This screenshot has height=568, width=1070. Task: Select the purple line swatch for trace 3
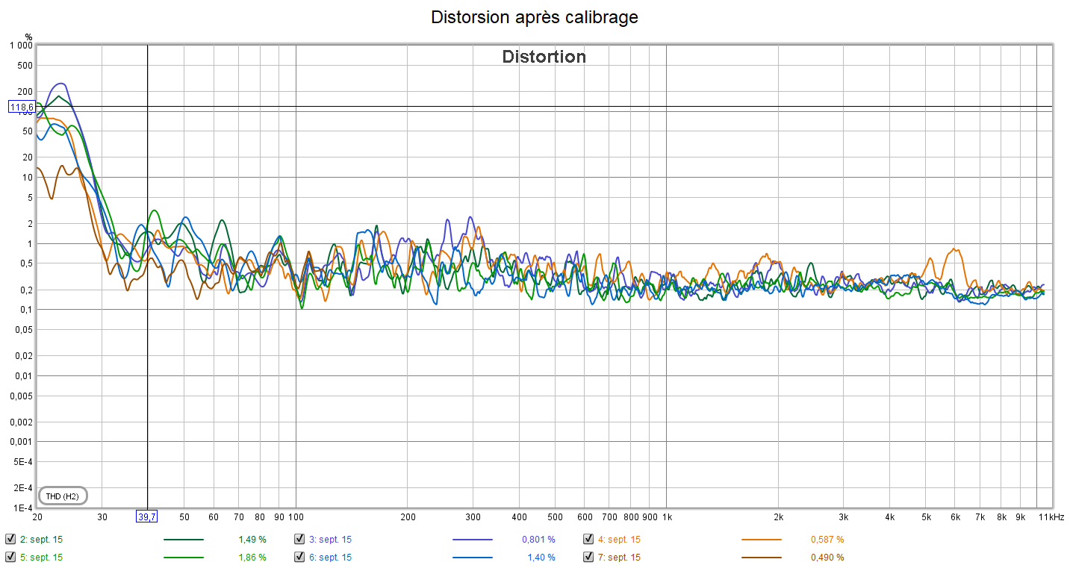tap(472, 540)
